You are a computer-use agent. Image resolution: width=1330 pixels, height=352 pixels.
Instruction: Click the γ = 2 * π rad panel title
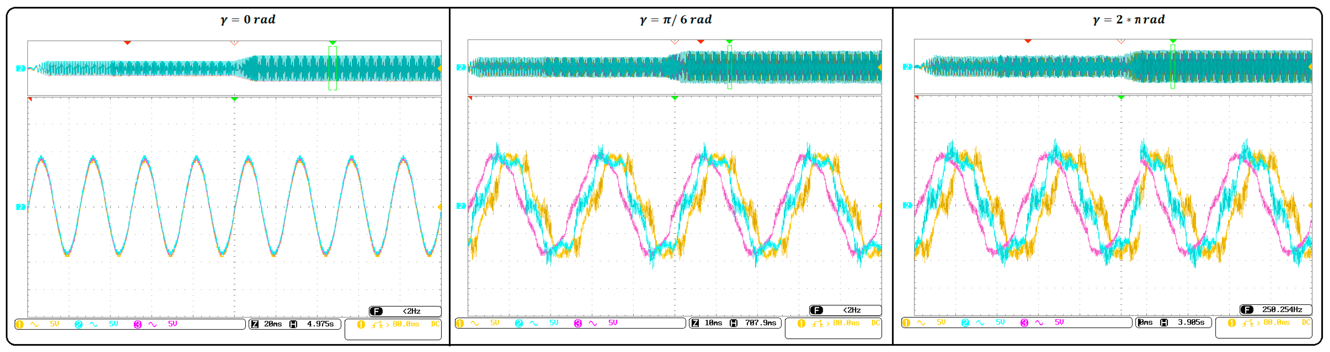click(1128, 20)
